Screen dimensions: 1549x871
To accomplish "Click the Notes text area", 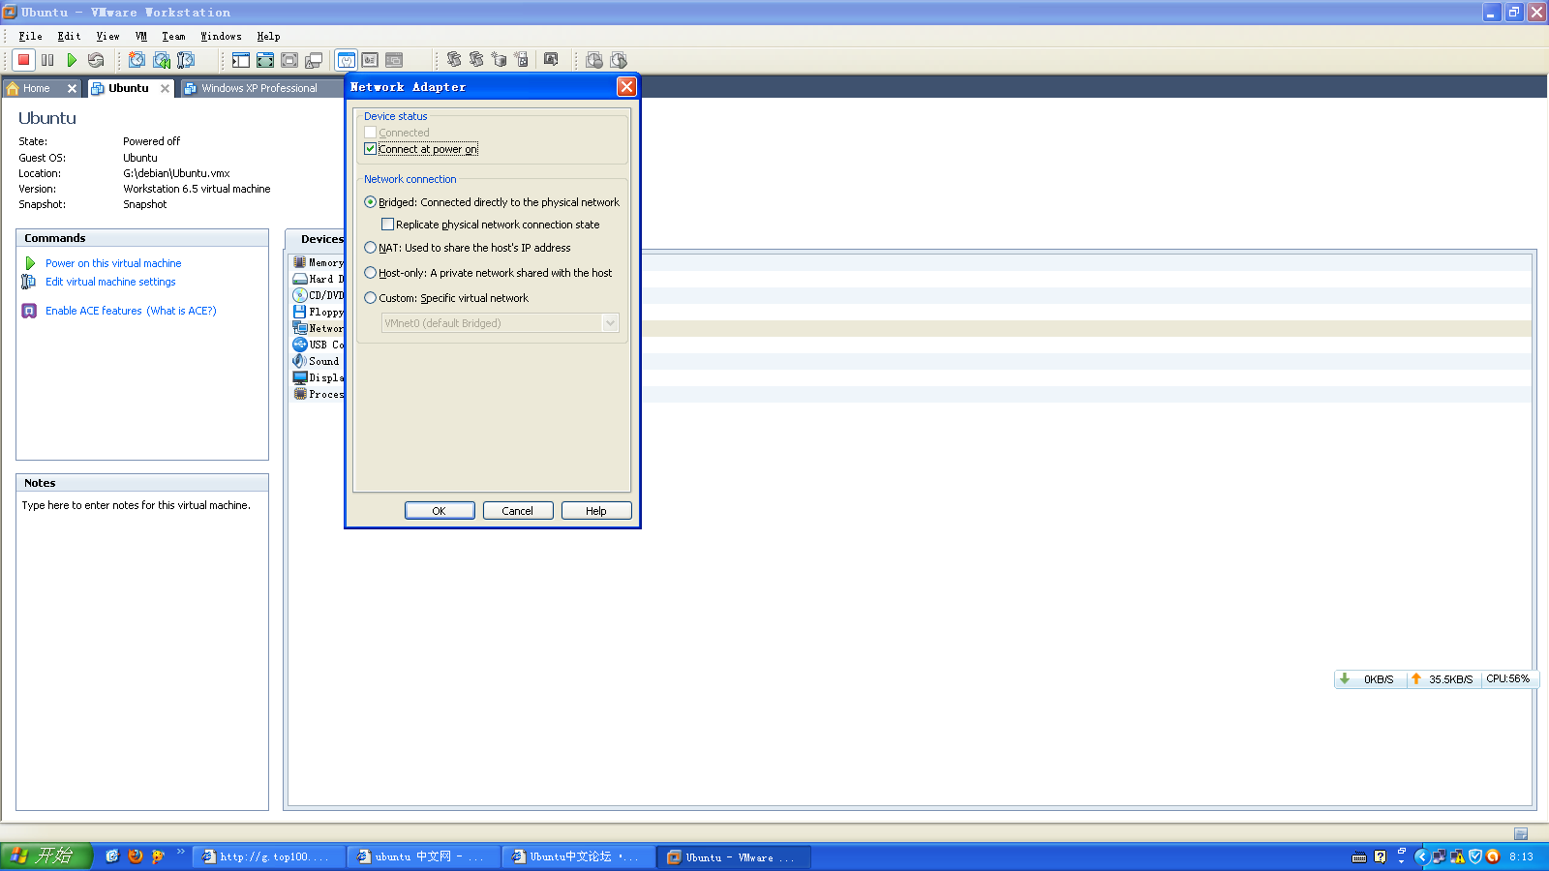I will tap(142, 650).
